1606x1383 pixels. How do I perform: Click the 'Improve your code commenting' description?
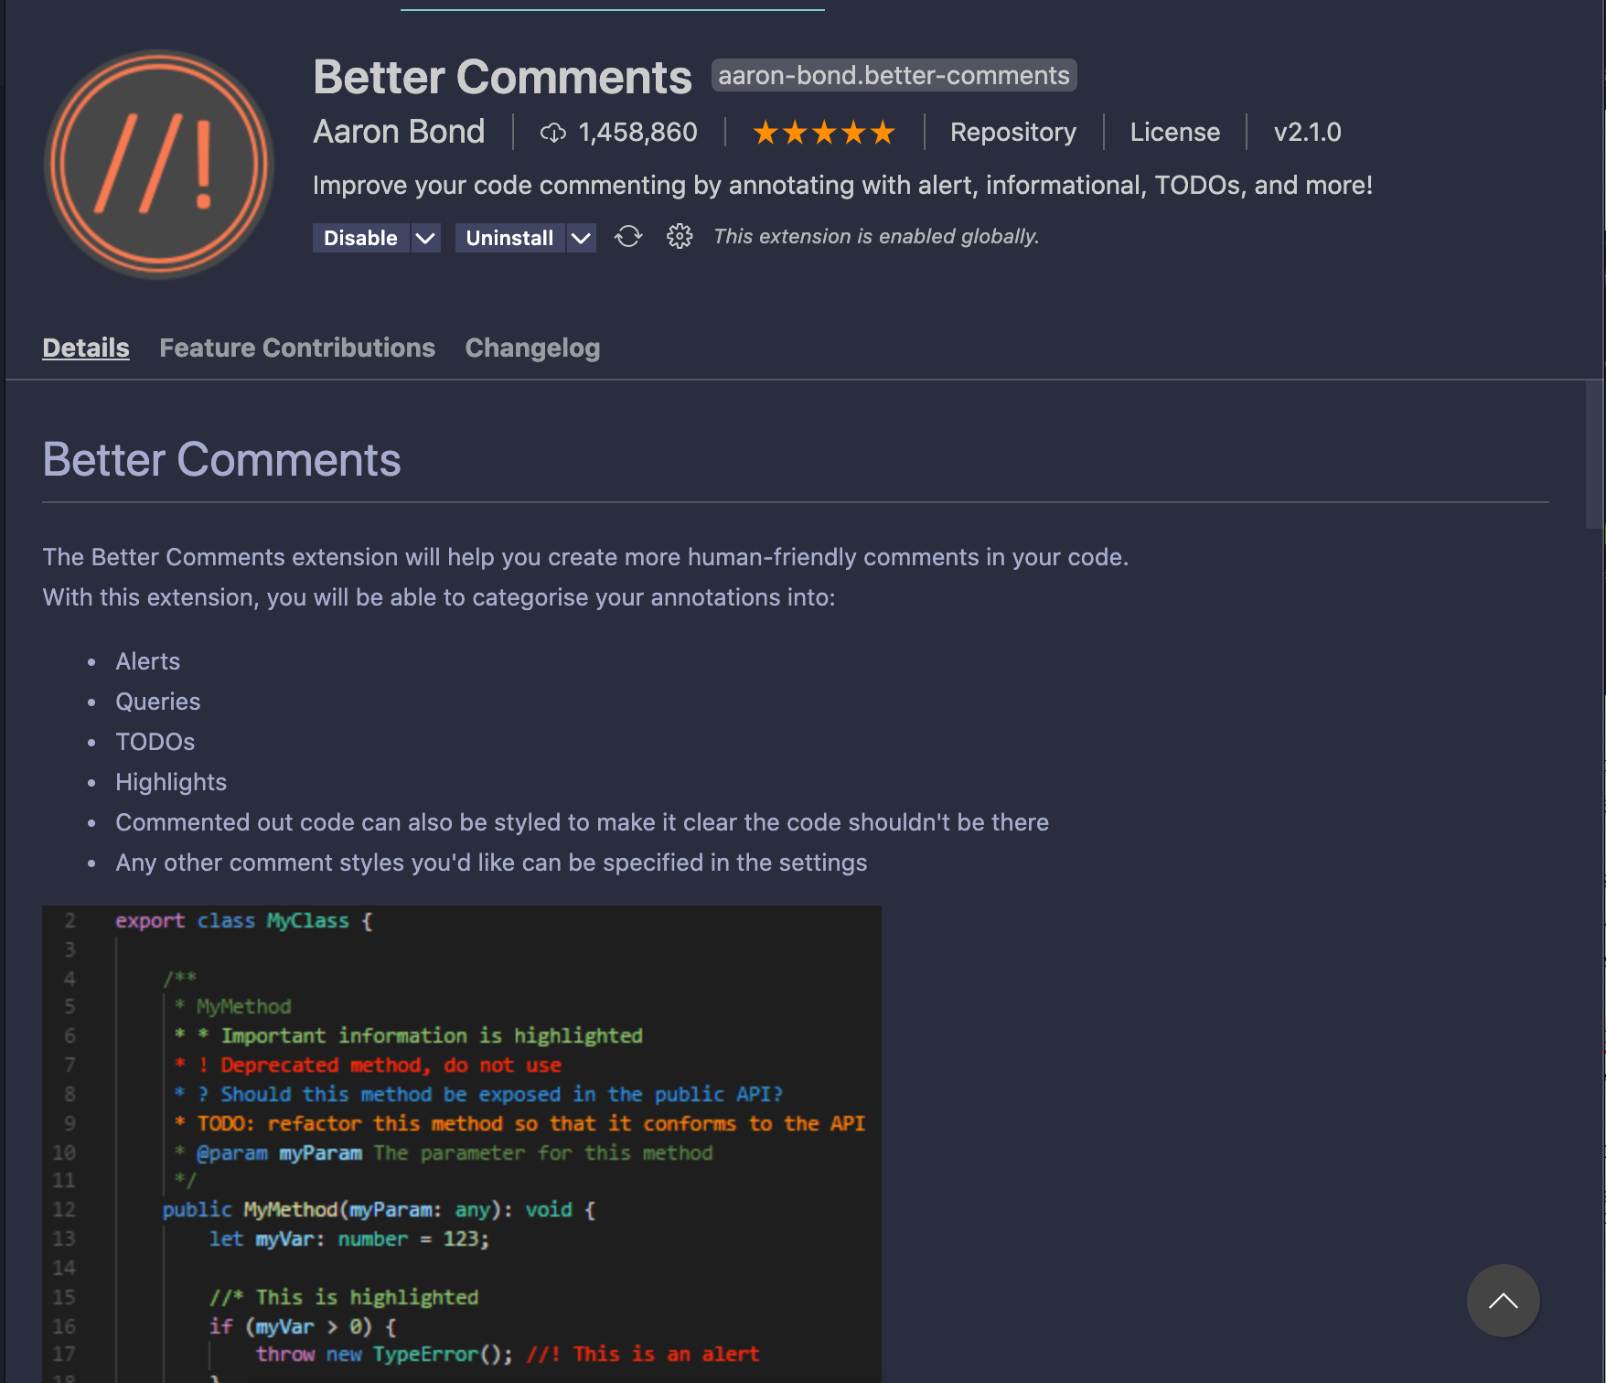click(x=842, y=185)
